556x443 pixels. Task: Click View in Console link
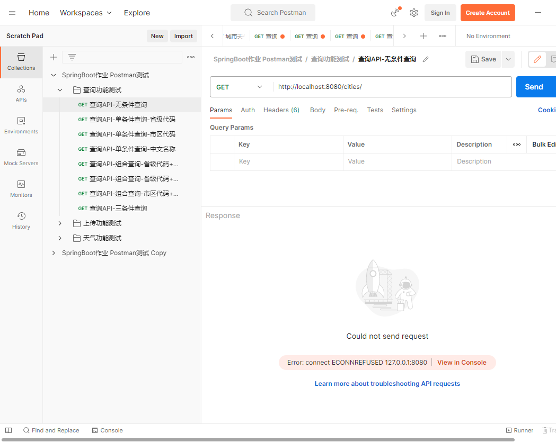point(462,362)
